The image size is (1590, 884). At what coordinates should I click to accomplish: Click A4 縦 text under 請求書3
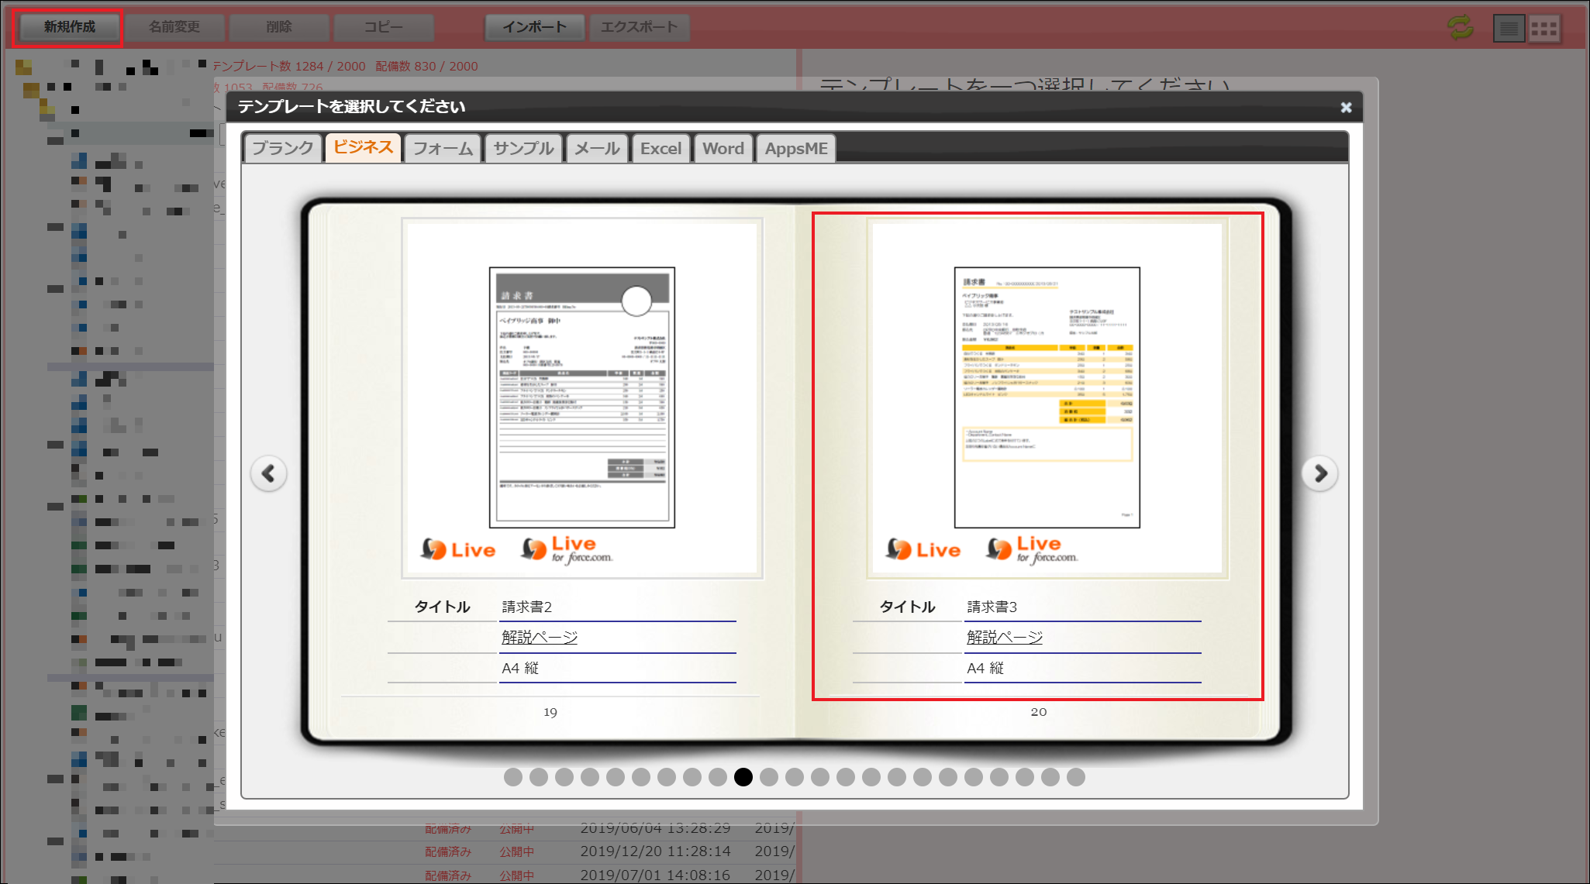pyautogui.click(x=985, y=668)
